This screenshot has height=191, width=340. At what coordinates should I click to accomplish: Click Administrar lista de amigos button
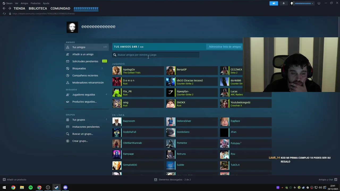[x=225, y=47]
